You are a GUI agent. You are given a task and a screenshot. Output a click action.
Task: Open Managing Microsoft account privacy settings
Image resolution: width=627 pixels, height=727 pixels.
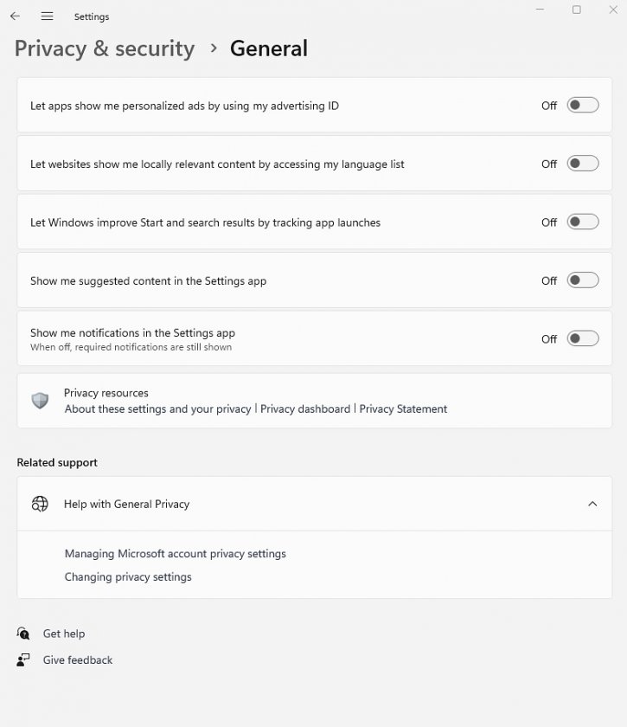pos(176,554)
